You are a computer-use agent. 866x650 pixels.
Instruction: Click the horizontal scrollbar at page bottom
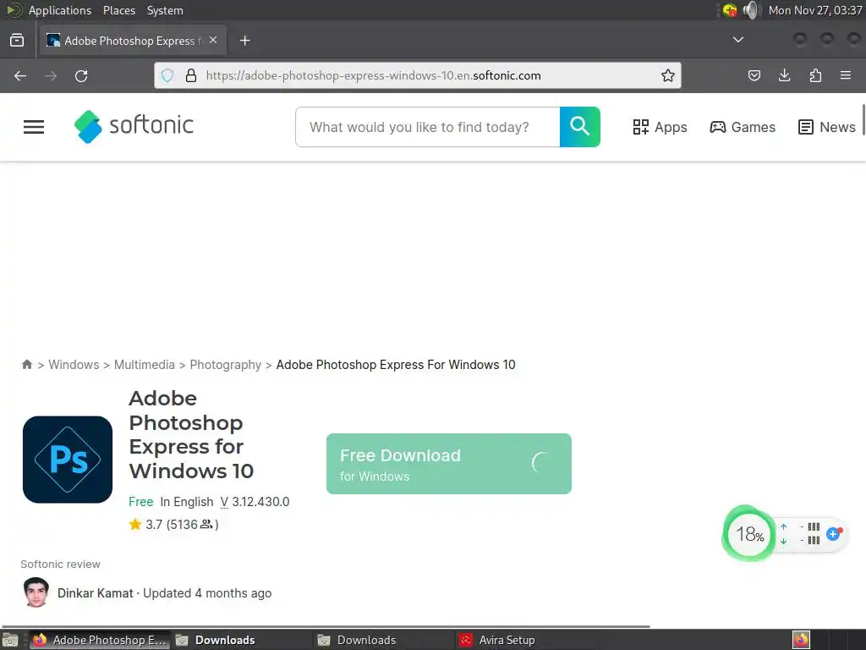326,626
